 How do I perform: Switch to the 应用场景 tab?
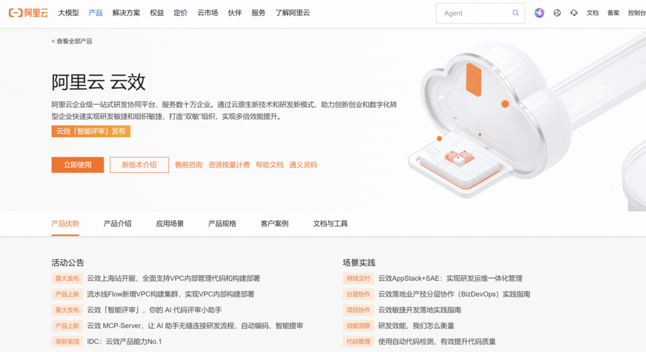point(170,223)
